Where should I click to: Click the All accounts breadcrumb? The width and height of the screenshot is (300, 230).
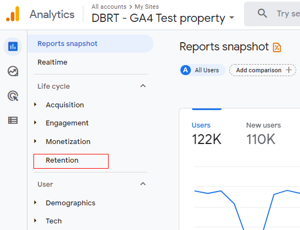point(109,7)
